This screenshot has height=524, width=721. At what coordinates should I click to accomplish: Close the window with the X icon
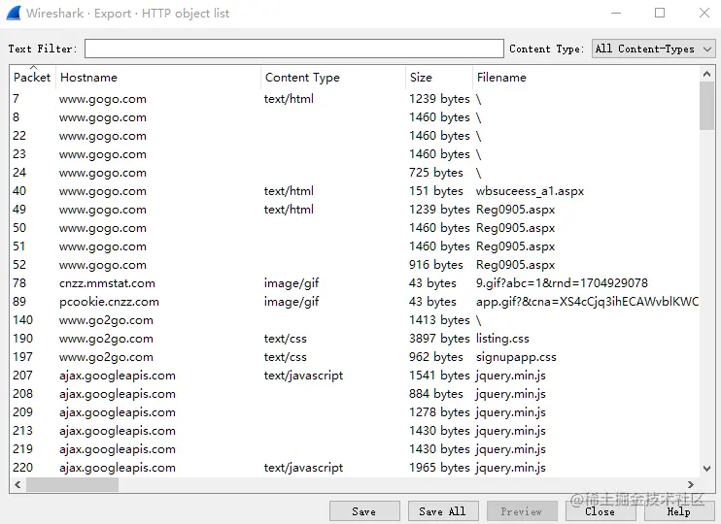tap(704, 13)
